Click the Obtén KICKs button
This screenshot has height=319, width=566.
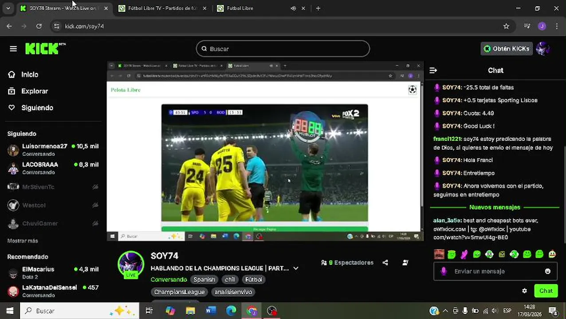[x=507, y=49]
